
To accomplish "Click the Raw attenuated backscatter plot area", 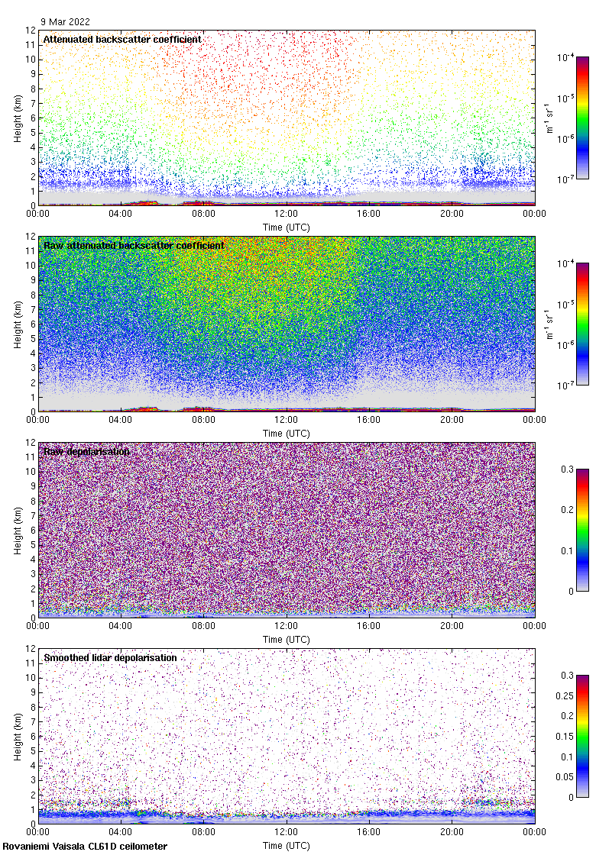I will 286,324.
